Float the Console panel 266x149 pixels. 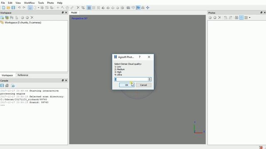[x=63, y=81]
